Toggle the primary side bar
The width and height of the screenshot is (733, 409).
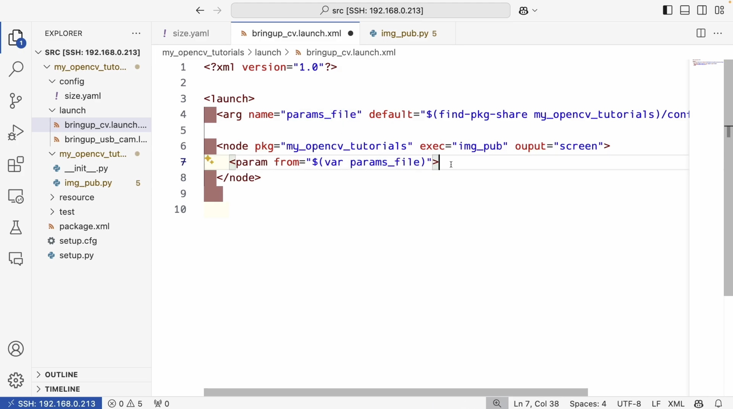point(667,10)
